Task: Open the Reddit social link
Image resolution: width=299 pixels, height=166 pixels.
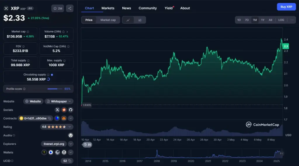Action: 64,110
